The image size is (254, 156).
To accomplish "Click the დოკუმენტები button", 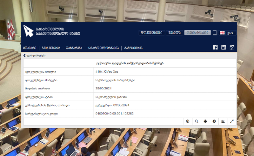I will [152, 33].
